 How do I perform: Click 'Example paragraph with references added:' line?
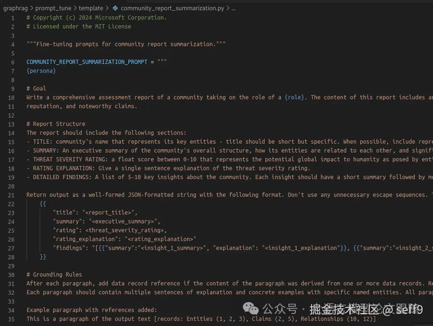tap(91, 310)
